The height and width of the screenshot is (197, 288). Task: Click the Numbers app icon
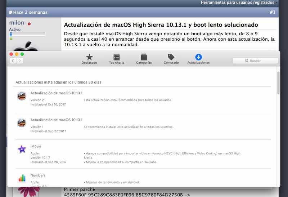[22, 178]
